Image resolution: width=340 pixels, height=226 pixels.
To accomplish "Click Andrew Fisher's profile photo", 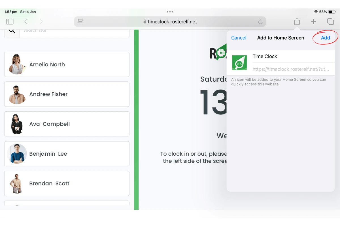I will (x=17, y=95).
